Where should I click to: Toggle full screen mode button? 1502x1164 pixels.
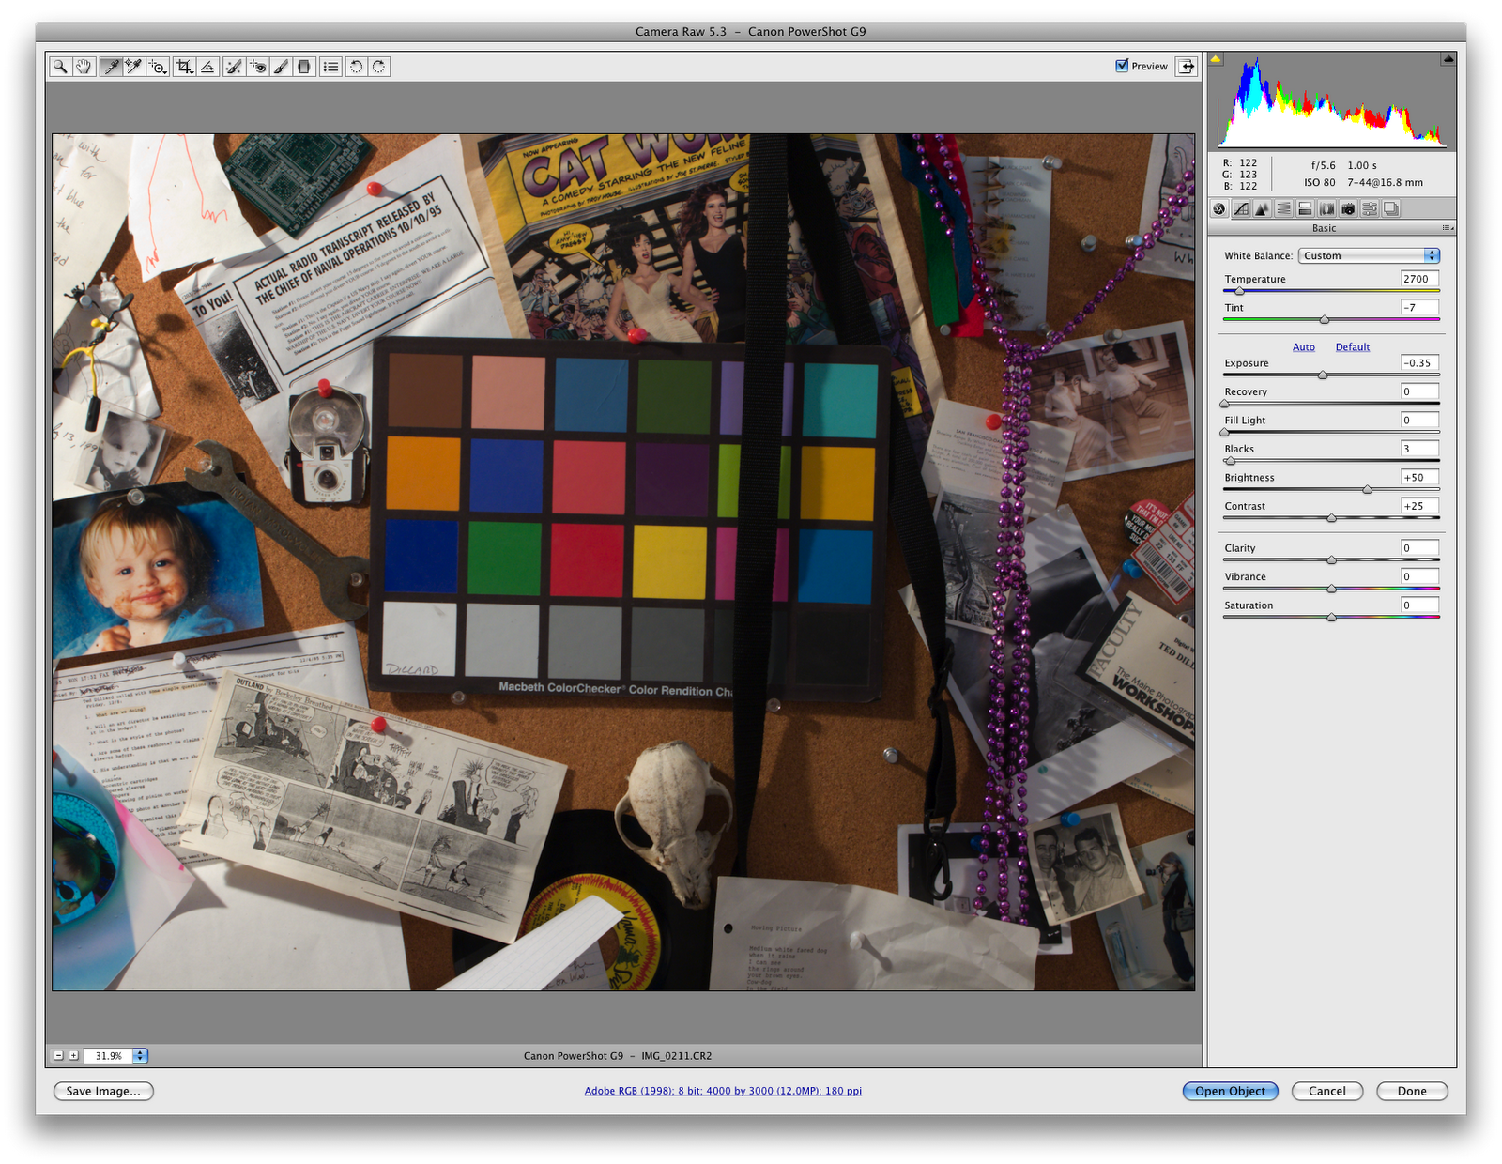click(x=1187, y=66)
